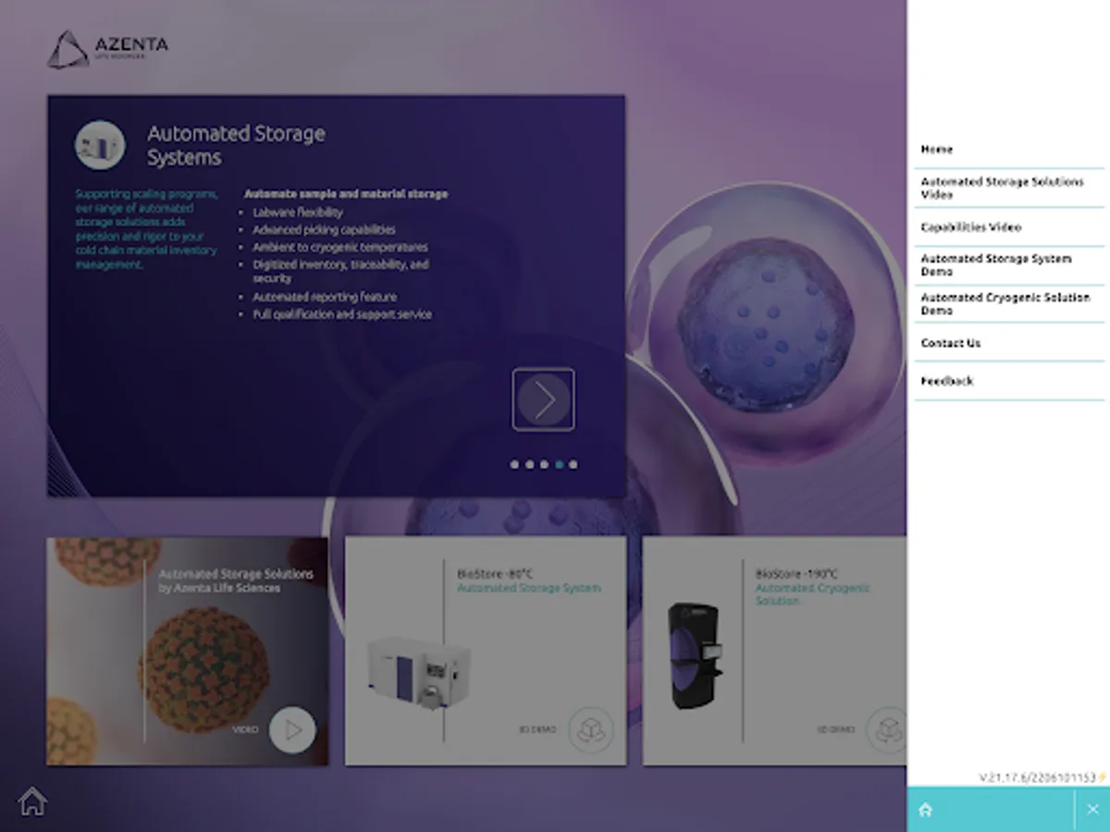This screenshot has height=832, width=1110.
Task: Click the 'Automate sample and material storage' subheading
Action: point(346,194)
